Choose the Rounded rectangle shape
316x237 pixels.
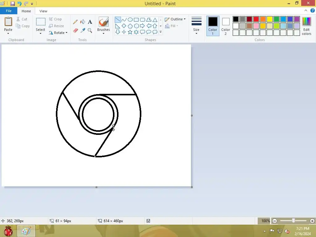(143, 20)
